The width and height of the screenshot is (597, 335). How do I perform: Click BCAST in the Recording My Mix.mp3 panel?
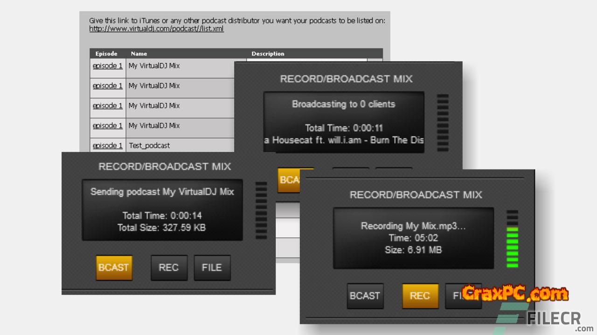click(x=365, y=296)
